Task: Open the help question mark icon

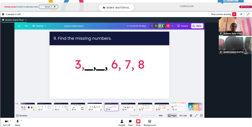Action: [x=201, y=115]
